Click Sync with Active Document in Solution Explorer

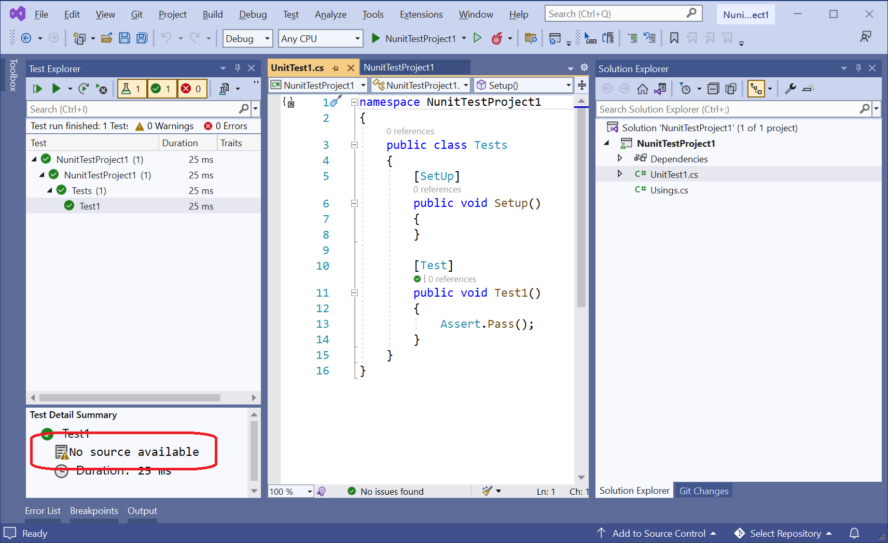[660, 88]
